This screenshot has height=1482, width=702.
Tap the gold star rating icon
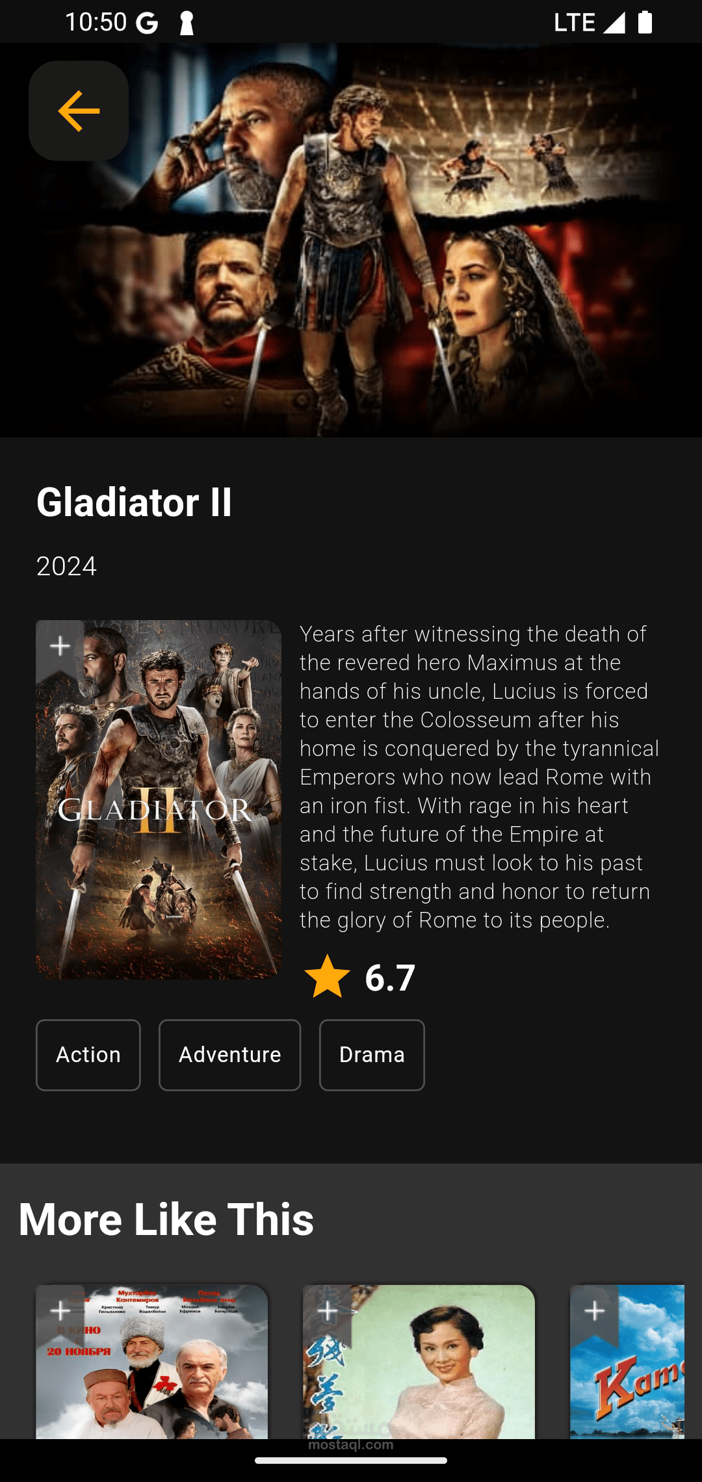click(327, 976)
